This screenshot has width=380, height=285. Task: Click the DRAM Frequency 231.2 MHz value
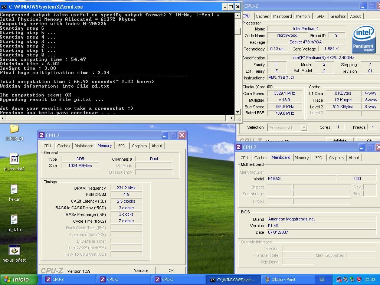click(126, 188)
